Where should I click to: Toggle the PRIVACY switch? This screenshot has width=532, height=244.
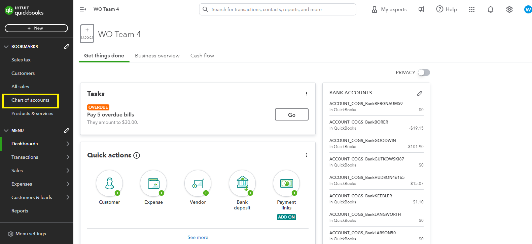(424, 72)
